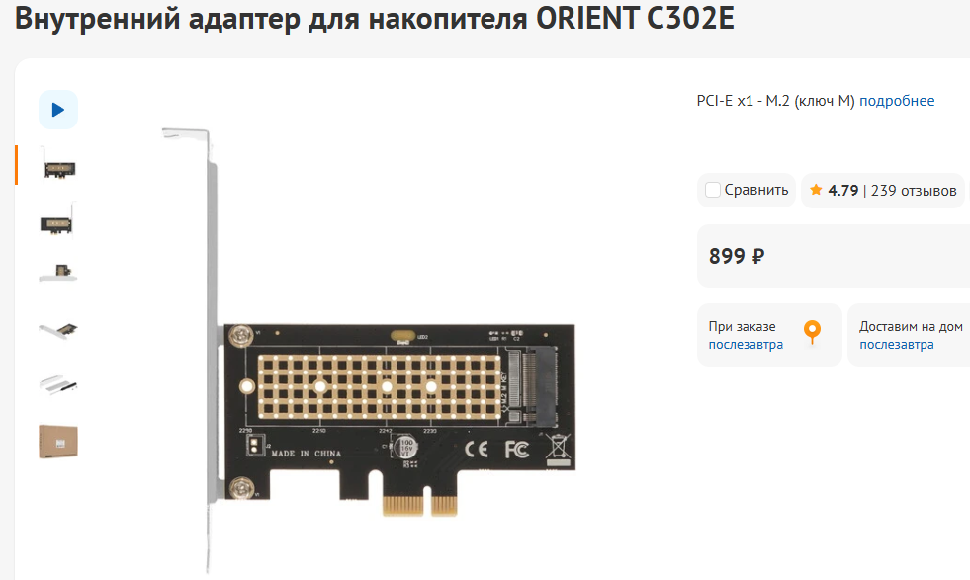This screenshot has width=970, height=580.
Task: Open the 4.79 rating score
Action: [843, 191]
